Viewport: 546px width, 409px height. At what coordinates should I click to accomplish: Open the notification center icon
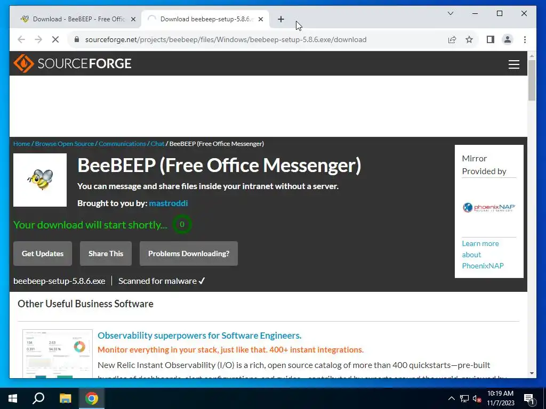[529, 398]
